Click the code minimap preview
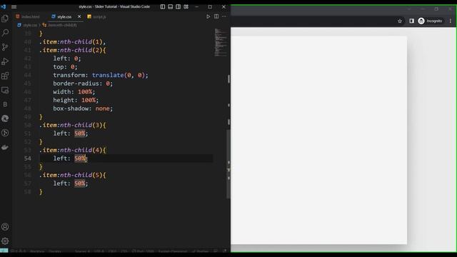Image resolution: width=457 pixels, height=257 pixels. (221, 43)
